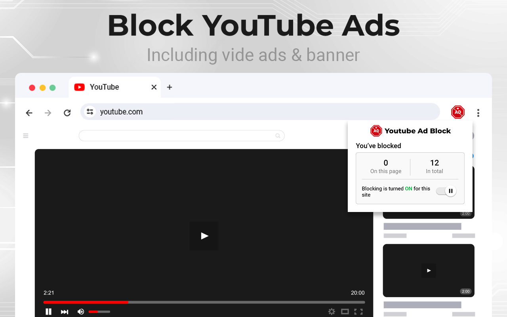The width and height of the screenshot is (507, 317).
Task: Open the lower suggested video thumbnail
Action: (x=429, y=271)
